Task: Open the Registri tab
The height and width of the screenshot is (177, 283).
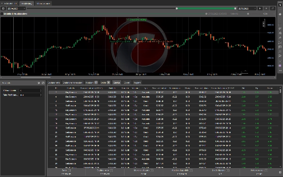Action: [x=137, y=83]
